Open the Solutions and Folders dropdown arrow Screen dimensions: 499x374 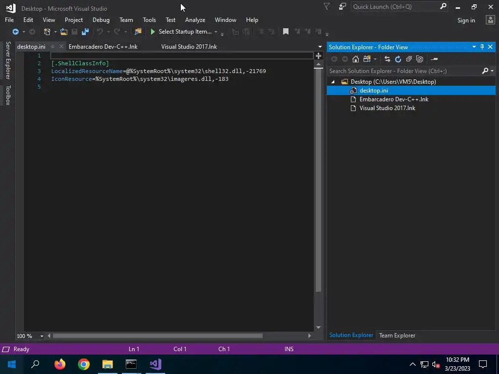pos(375,59)
